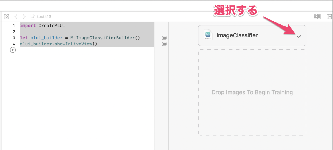Screen dimensions: 333x150
Task: Expand the ImageClassifier chevron dropdown
Action: (x=299, y=36)
